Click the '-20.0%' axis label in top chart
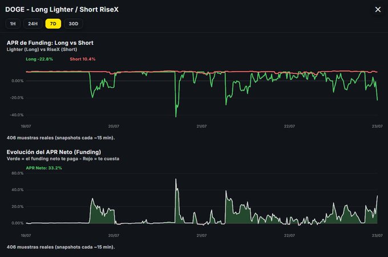388x257 pixels. tap(17, 98)
